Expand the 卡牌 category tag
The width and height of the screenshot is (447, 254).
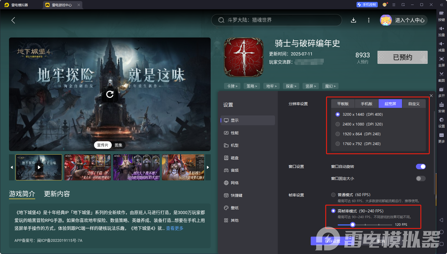click(x=232, y=86)
